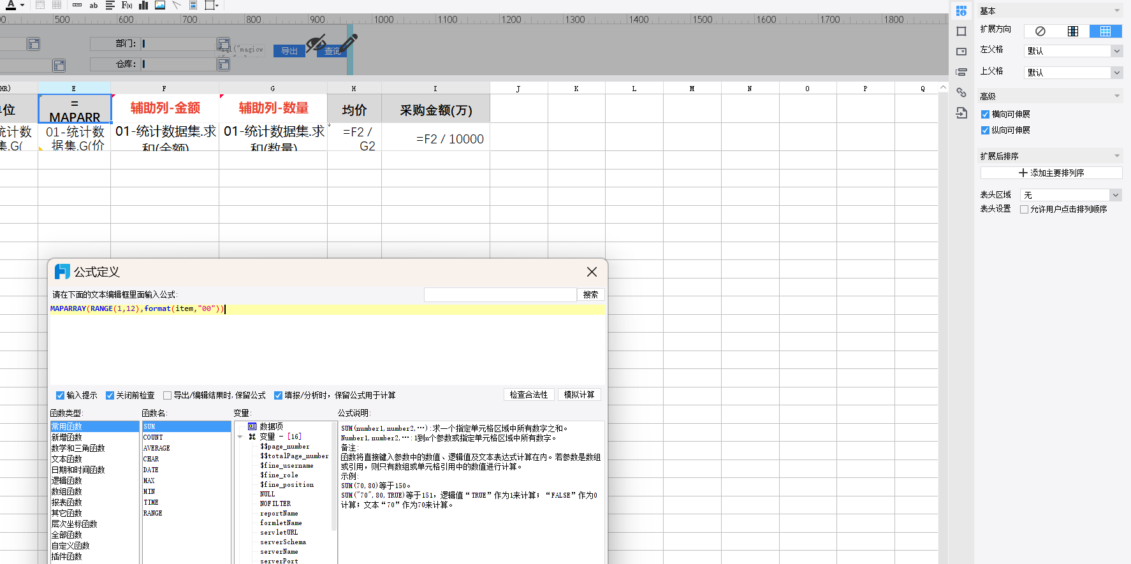Viewport: 1131px width, 564px height.
Task: Click the 仓库 dropdown widget icon
Action: (224, 64)
